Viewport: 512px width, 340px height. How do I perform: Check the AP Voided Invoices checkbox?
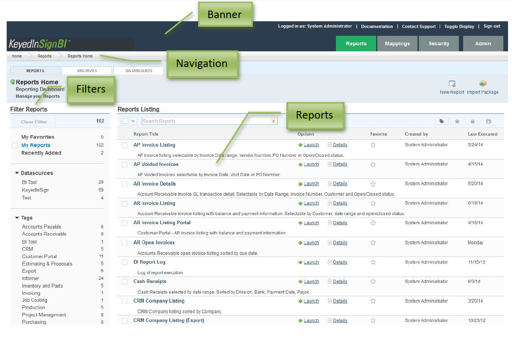pyautogui.click(x=124, y=165)
